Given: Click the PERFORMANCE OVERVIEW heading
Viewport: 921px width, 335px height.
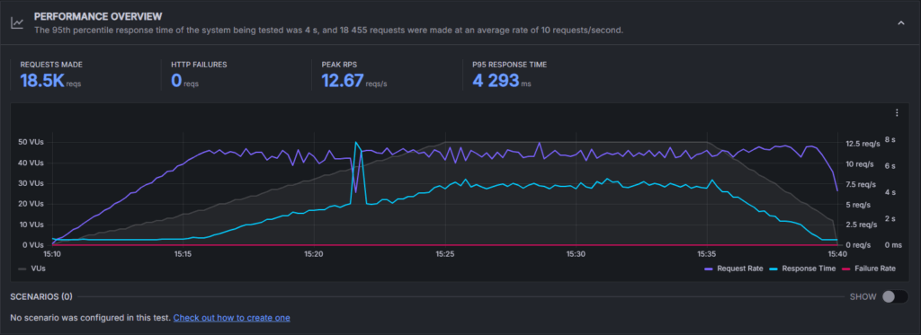Looking at the screenshot, I should (98, 16).
